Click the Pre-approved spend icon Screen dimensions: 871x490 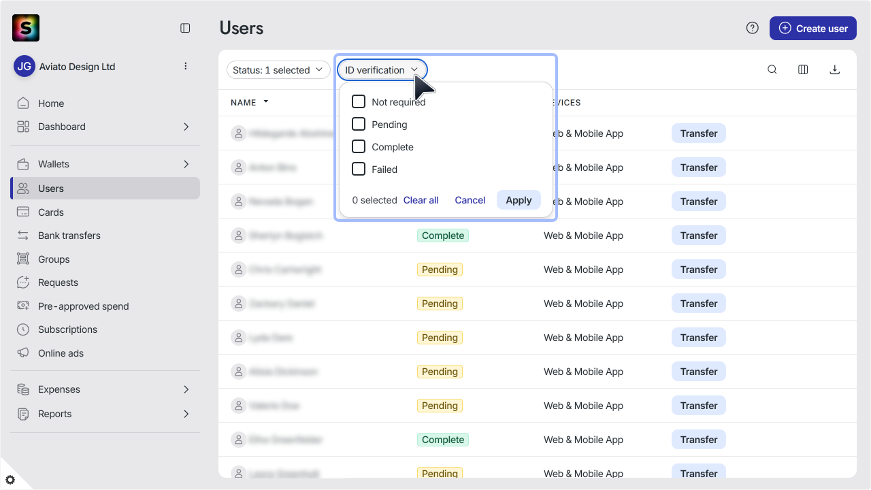(23, 306)
